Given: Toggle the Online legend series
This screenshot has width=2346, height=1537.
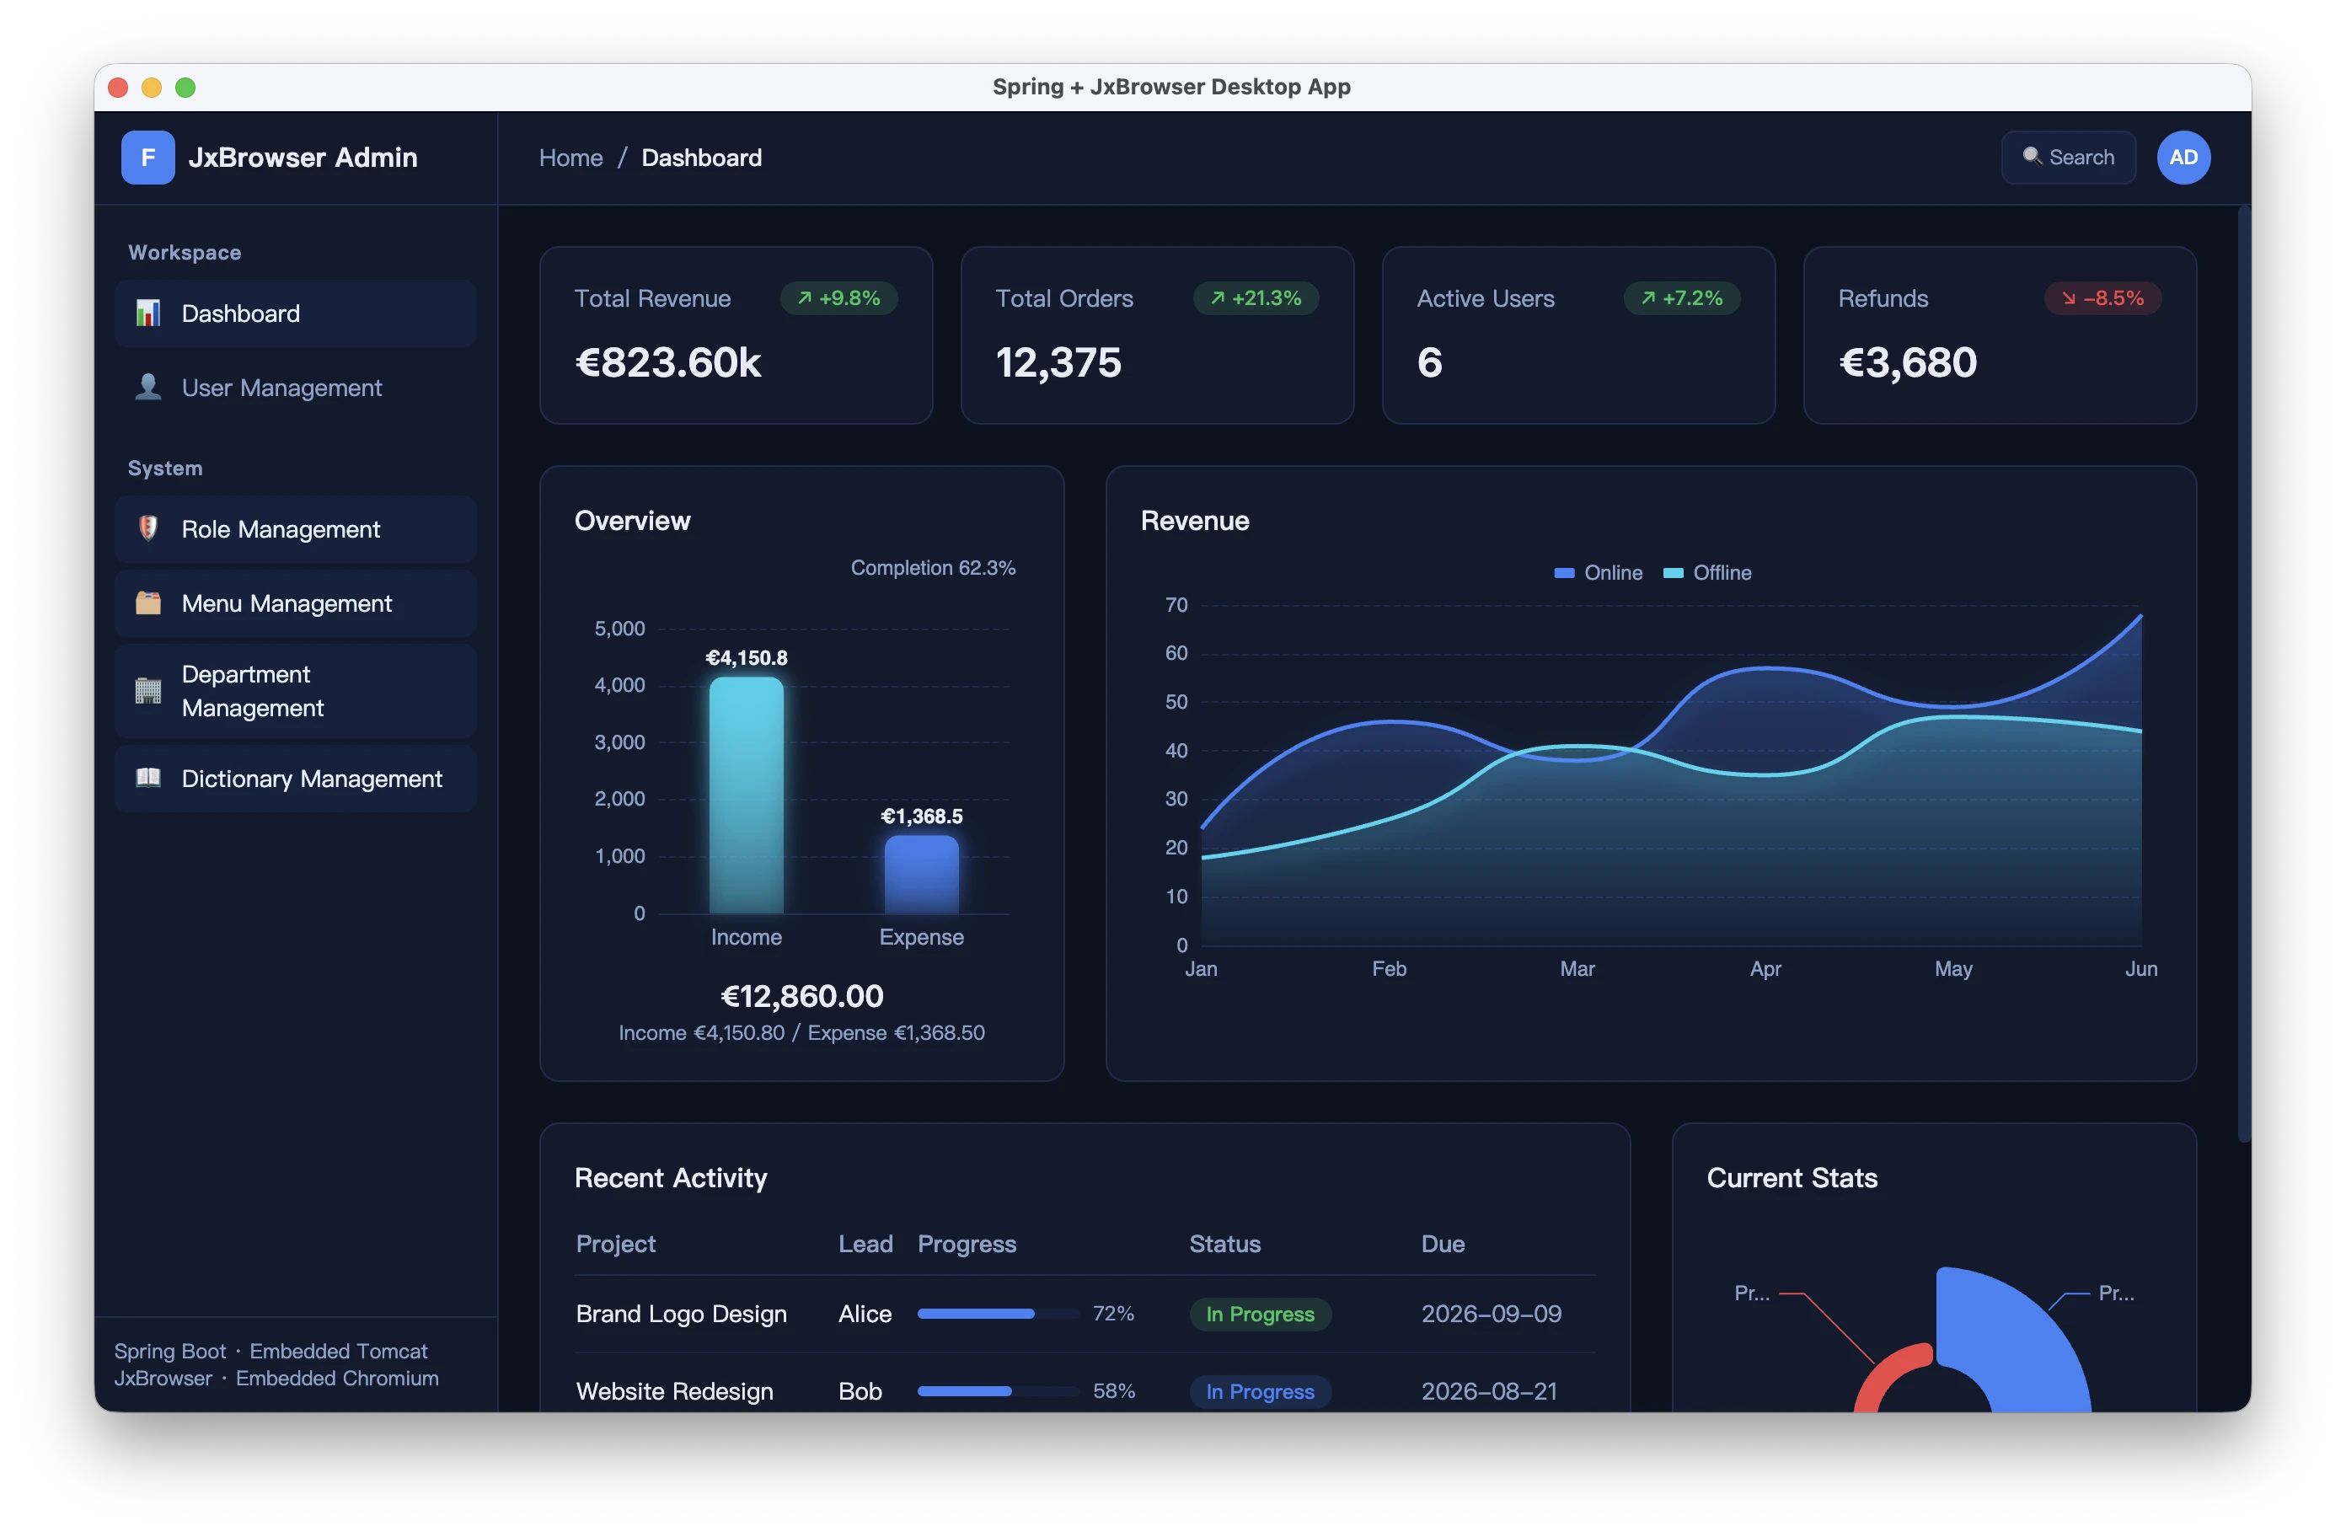Looking at the screenshot, I should [x=1598, y=573].
